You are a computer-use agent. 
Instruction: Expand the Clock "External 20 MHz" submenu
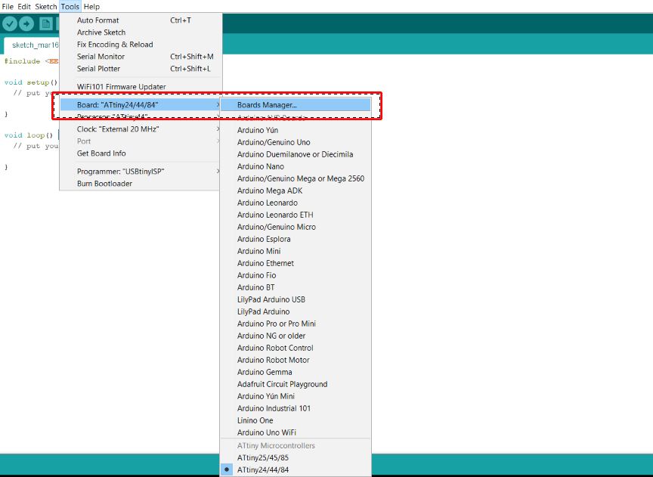click(141, 129)
